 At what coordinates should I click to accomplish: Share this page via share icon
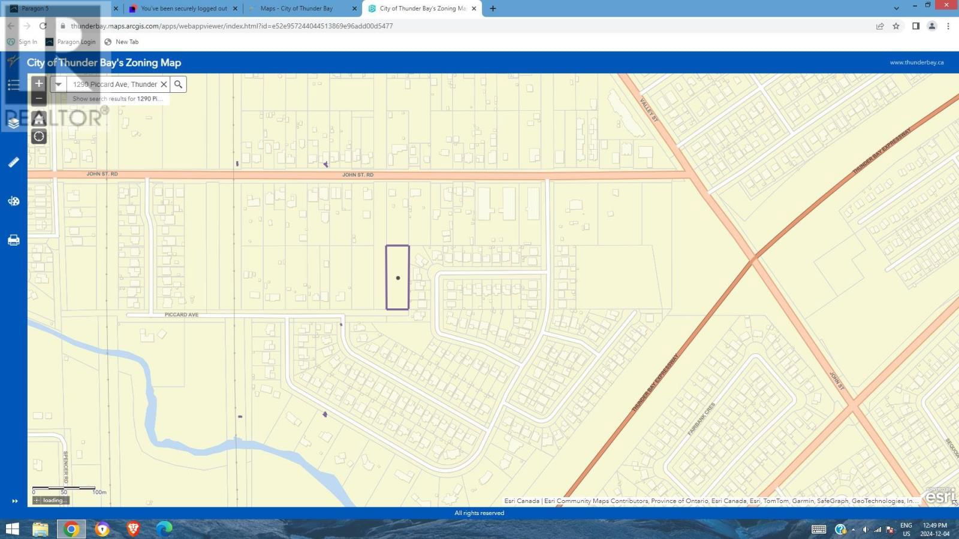pyautogui.click(x=879, y=26)
